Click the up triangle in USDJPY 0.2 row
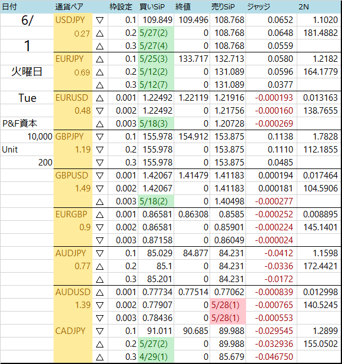This screenshot has height=364, width=342. tap(99, 34)
